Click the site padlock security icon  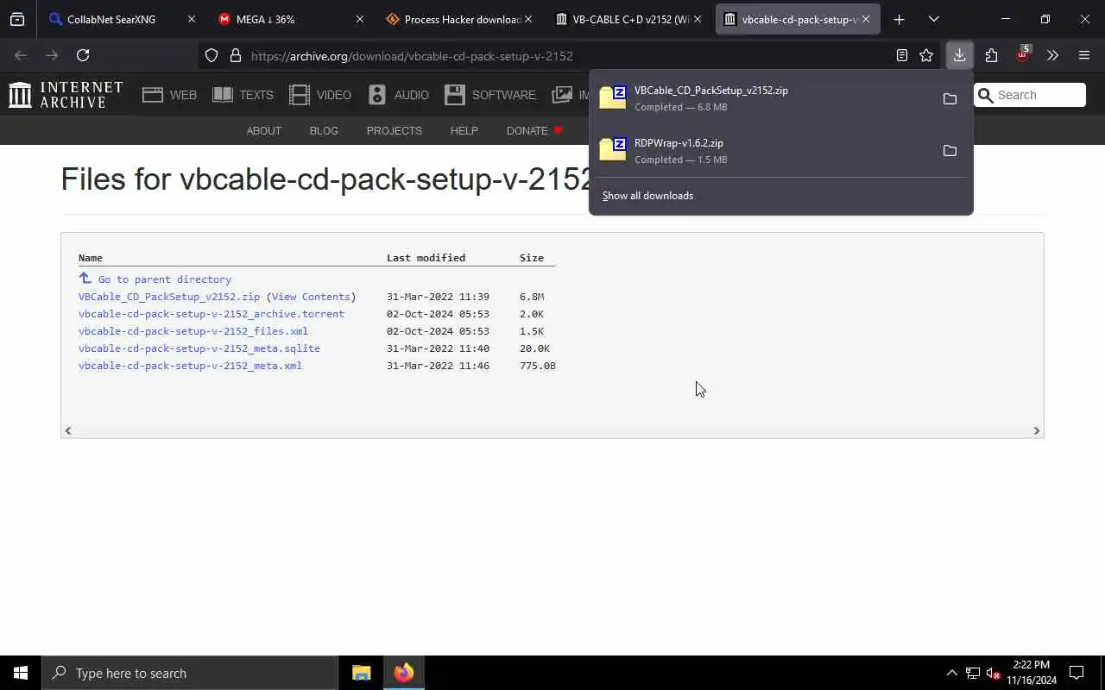coord(235,55)
